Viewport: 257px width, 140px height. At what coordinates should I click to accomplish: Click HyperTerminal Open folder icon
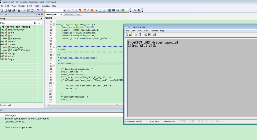click(131, 35)
